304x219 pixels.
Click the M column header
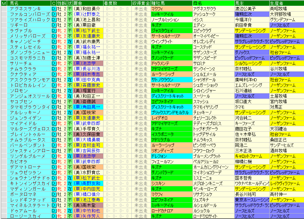click(4, 3)
